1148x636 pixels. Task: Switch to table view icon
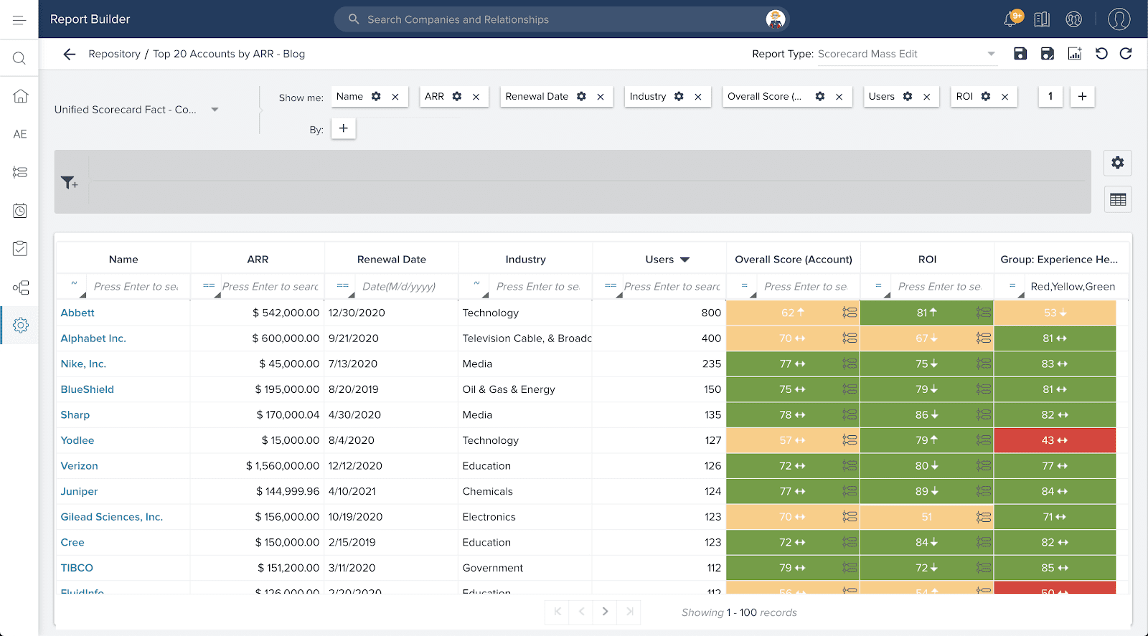pos(1117,200)
